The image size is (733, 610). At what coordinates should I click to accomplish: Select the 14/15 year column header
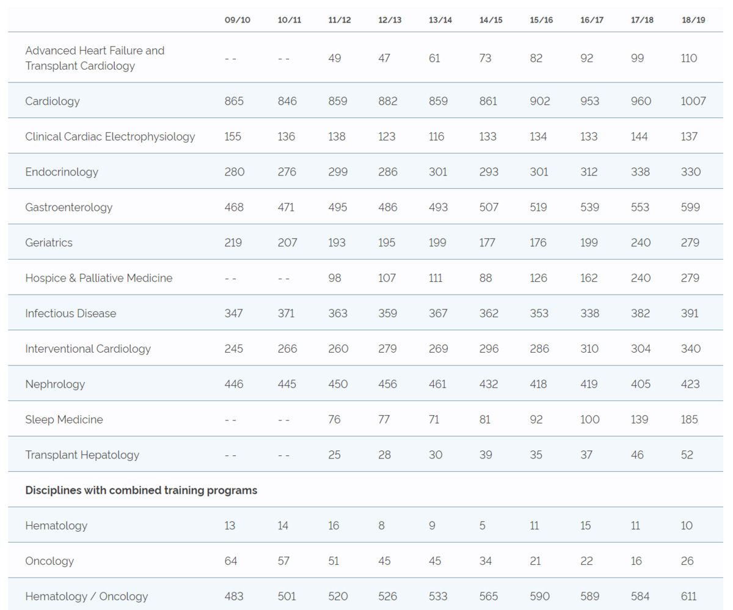coord(490,20)
